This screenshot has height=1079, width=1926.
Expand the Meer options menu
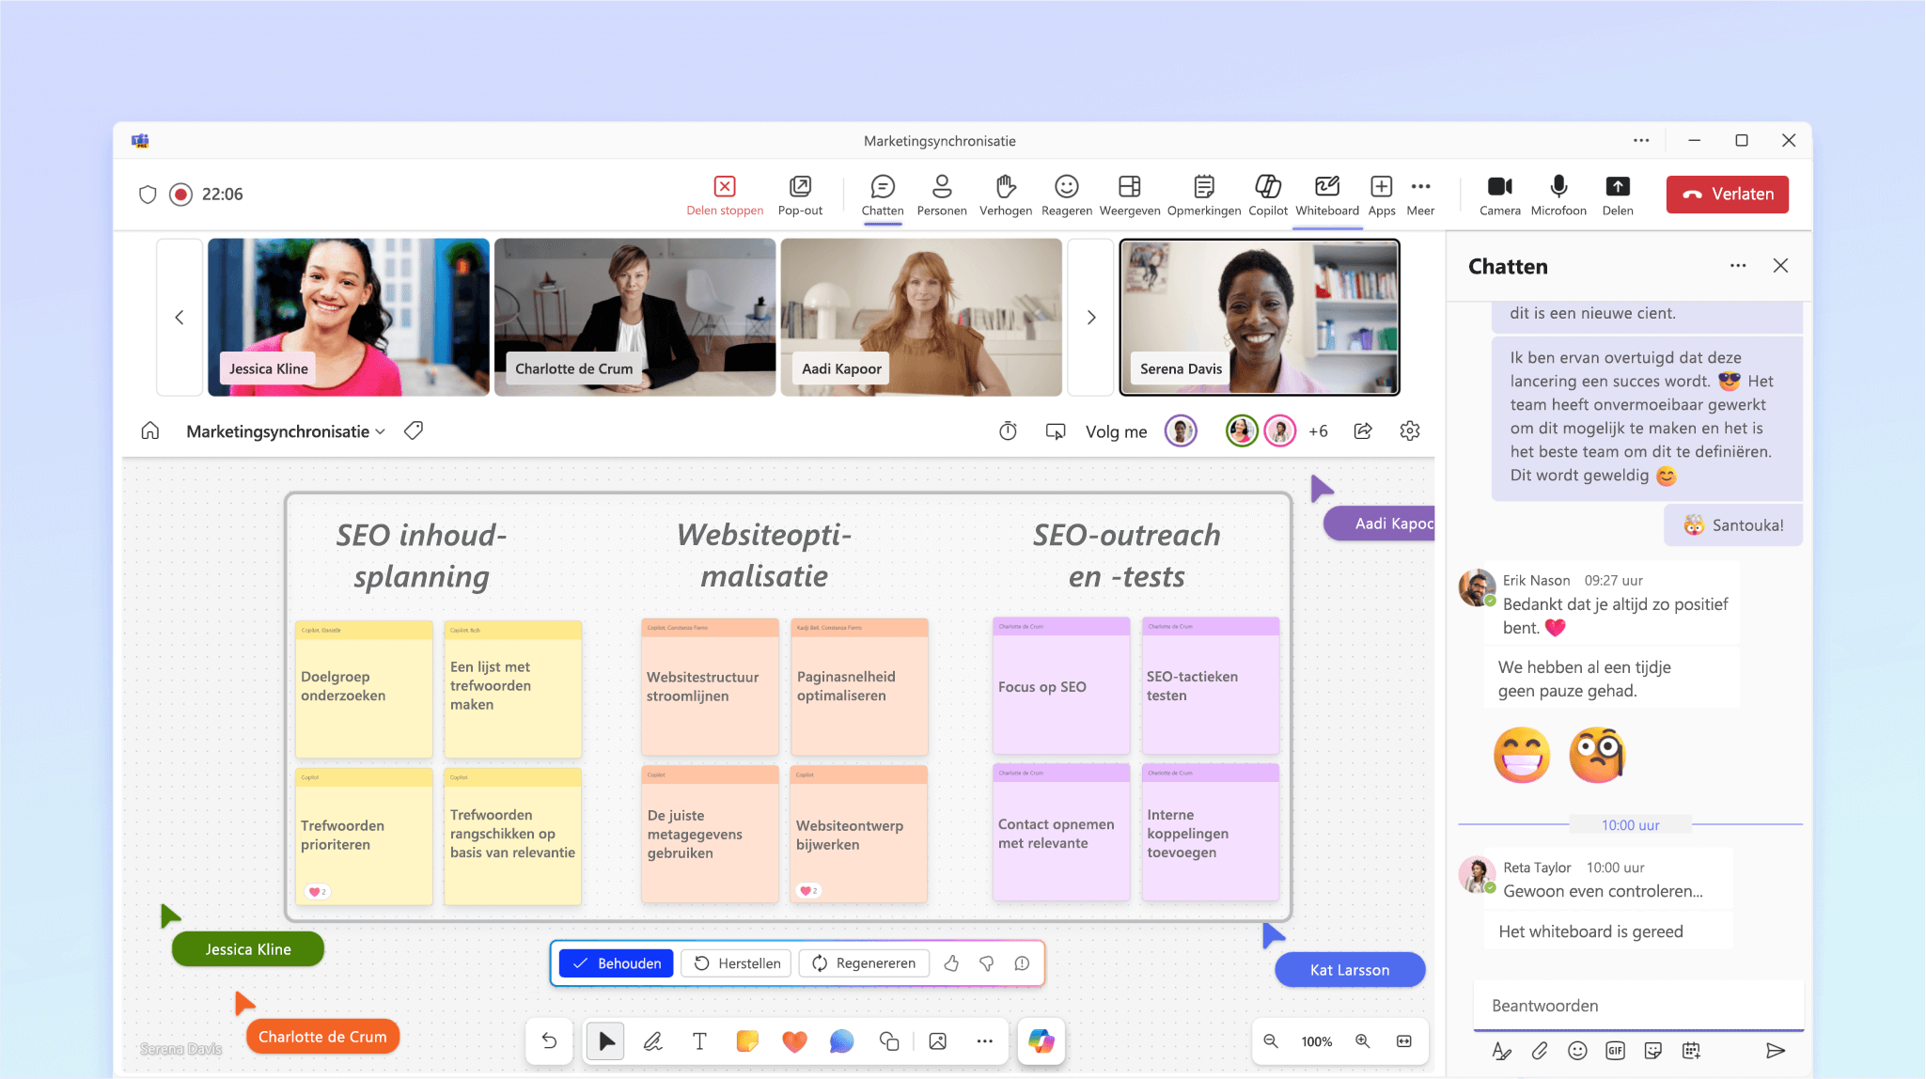pos(1422,193)
